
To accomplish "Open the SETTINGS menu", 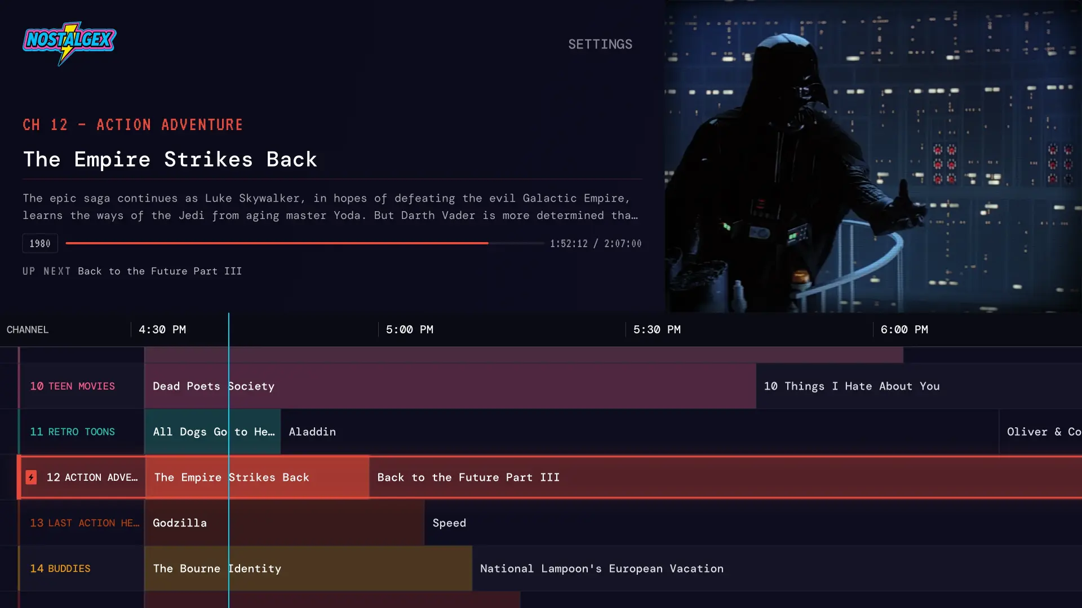I will [x=600, y=44].
